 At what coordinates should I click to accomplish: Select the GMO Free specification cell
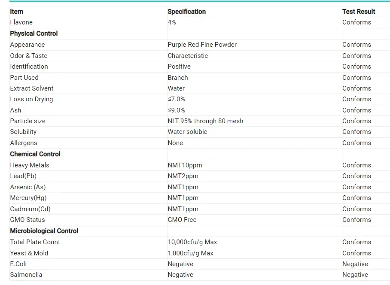(x=182, y=220)
